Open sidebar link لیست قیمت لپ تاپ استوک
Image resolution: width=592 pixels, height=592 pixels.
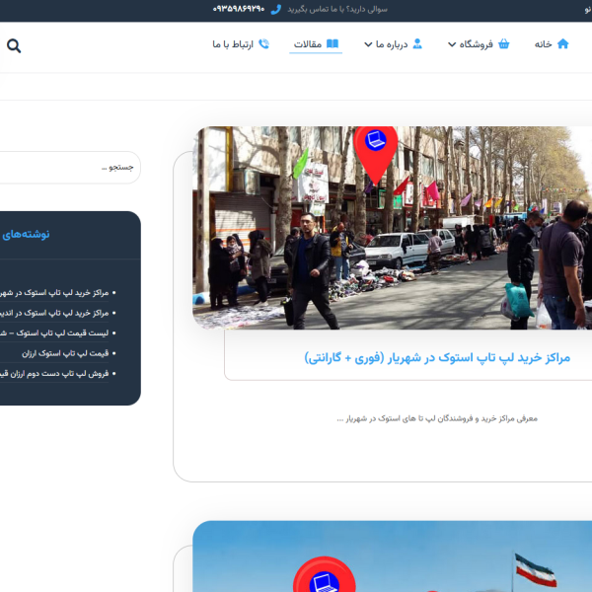pyautogui.click(x=54, y=333)
